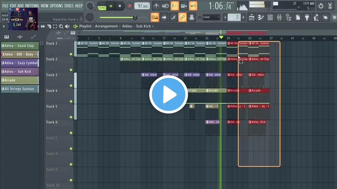The width and height of the screenshot is (337, 189).
Task: Open the Piano roll view
Action: (261, 18)
